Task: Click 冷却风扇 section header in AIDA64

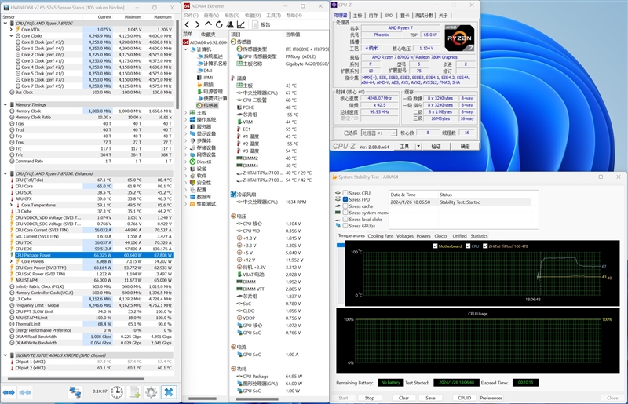Action: click(243, 195)
